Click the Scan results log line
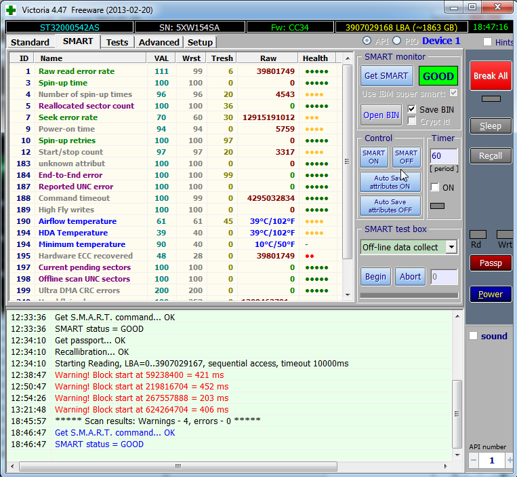The width and height of the screenshot is (517, 477). tap(158, 421)
